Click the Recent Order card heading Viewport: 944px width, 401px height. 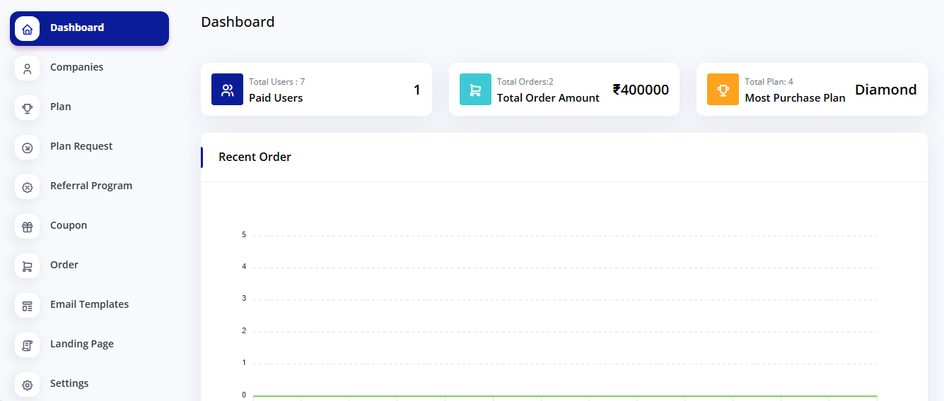pyautogui.click(x=255, y=157)
